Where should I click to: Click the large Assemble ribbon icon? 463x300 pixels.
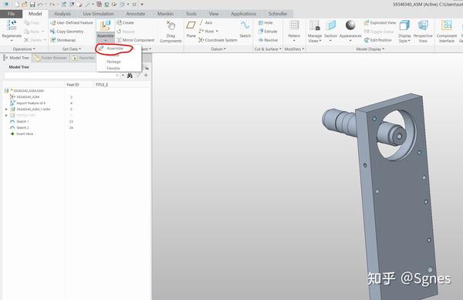pos(105,25)
